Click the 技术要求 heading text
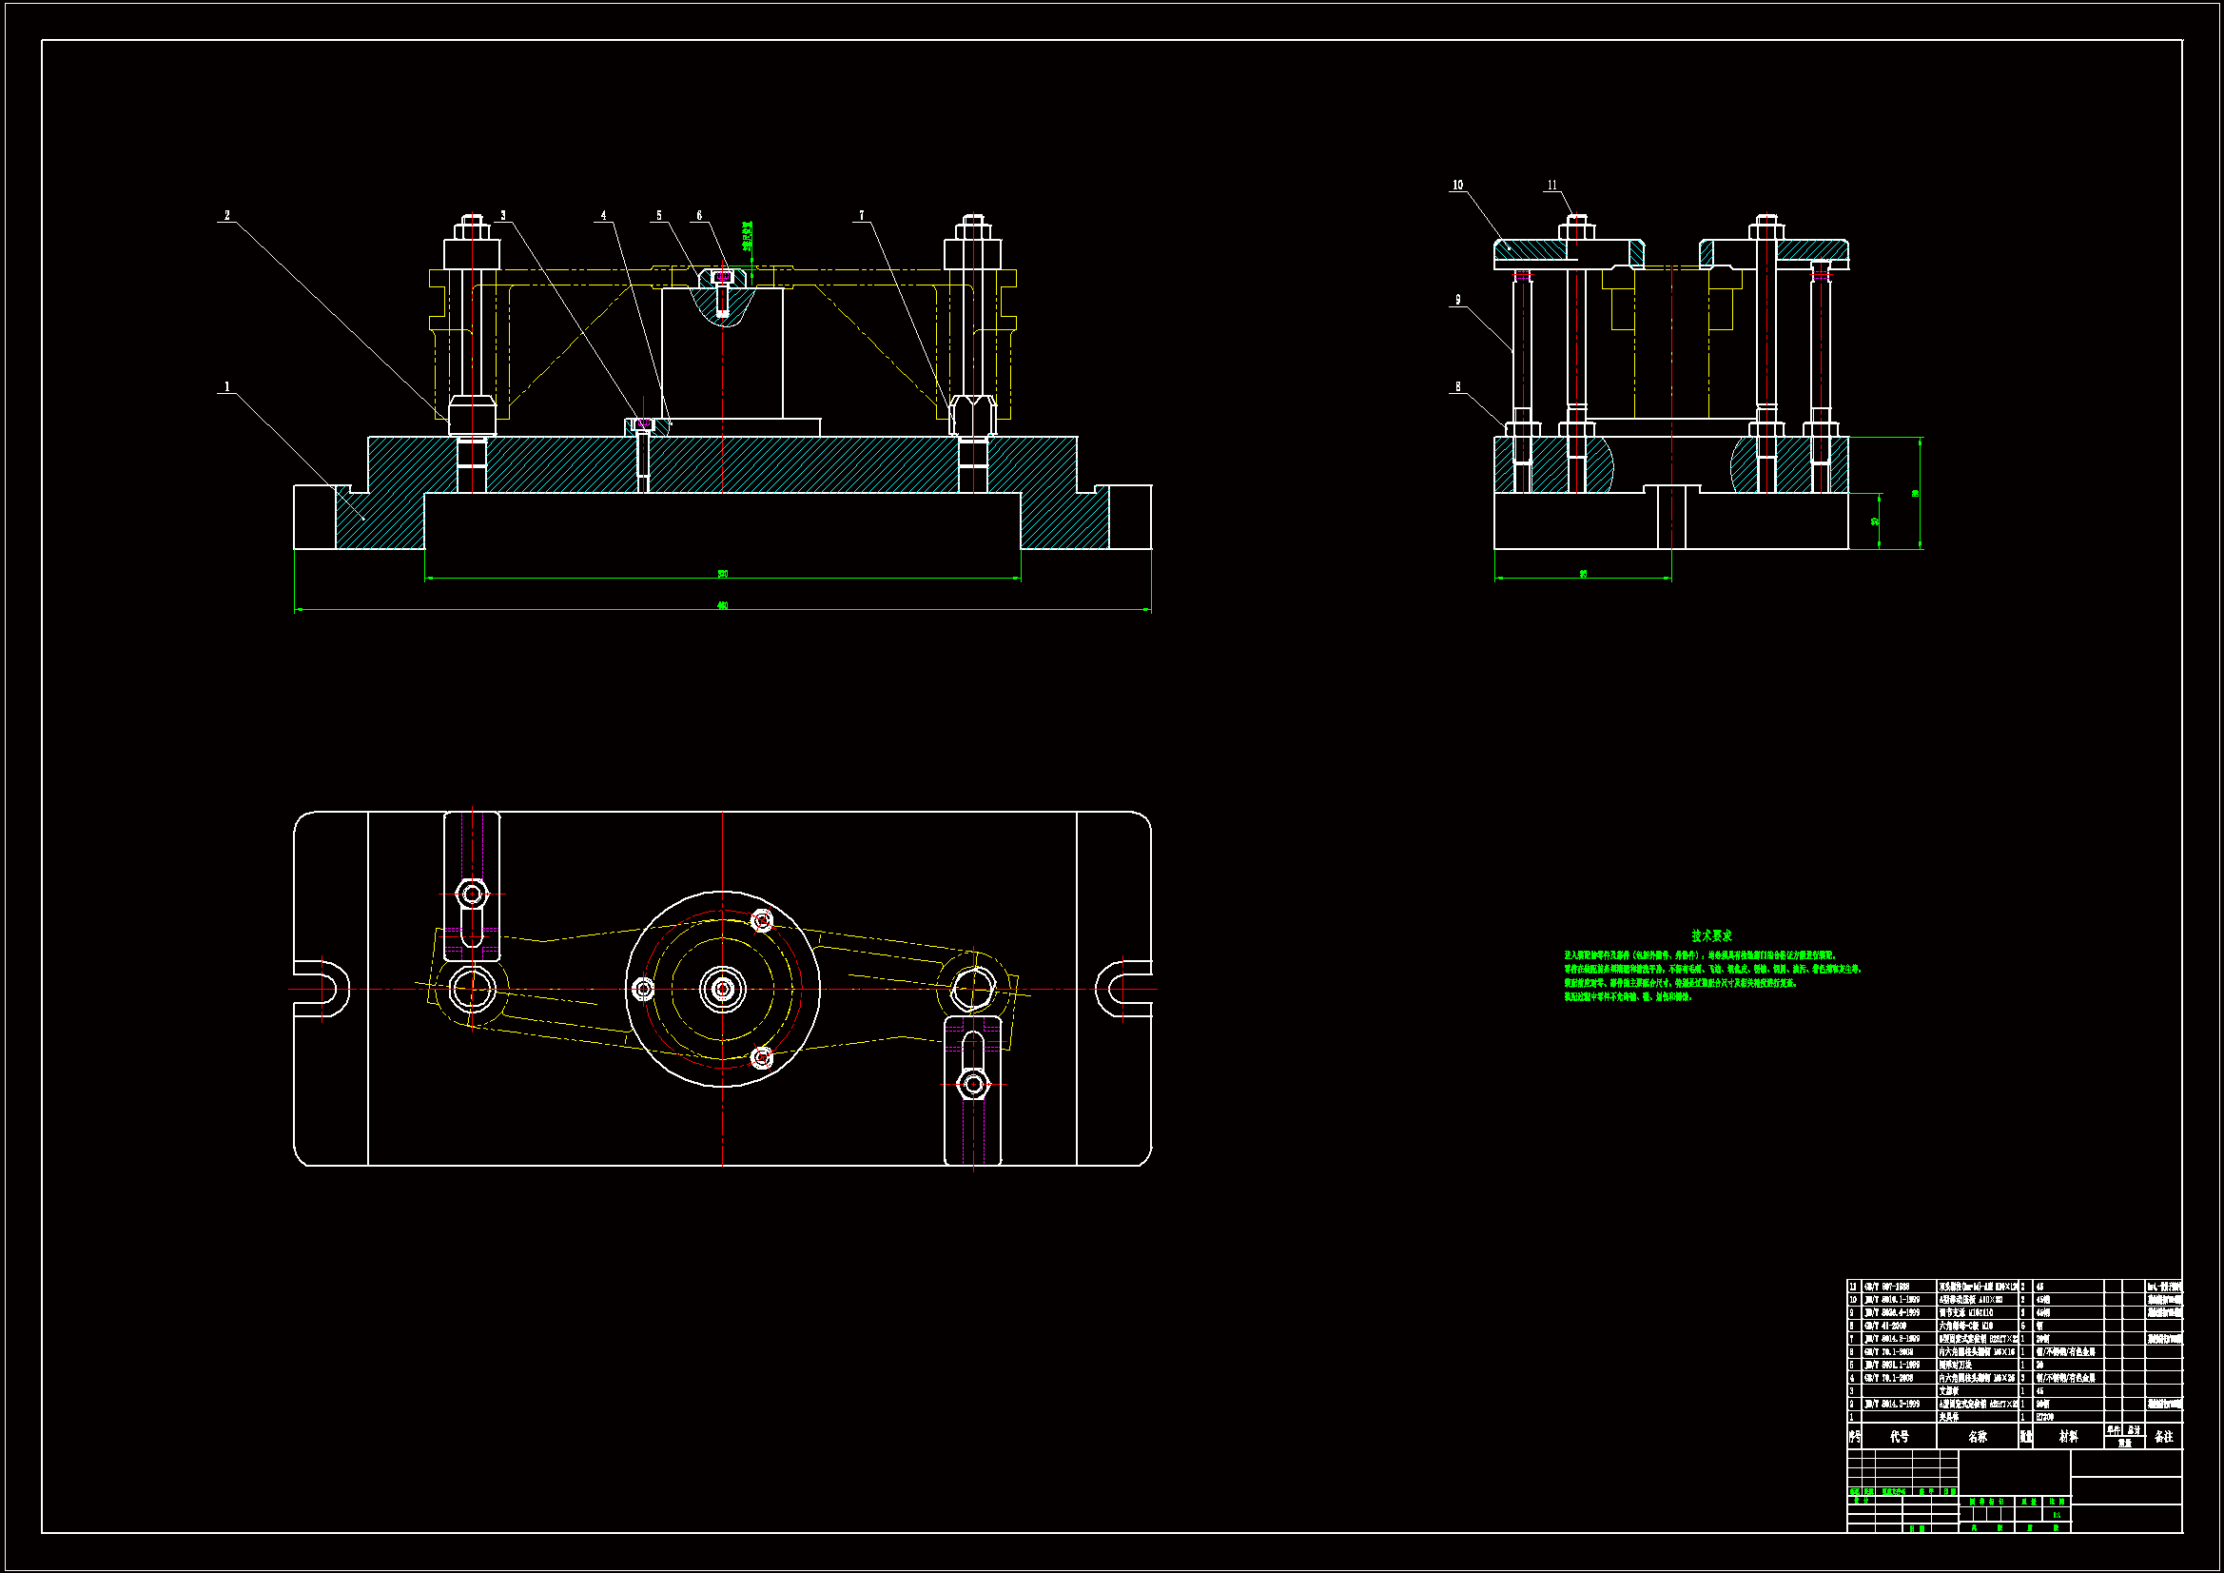Viewport: 2224px width, 1573px height. click(1711, 935)
